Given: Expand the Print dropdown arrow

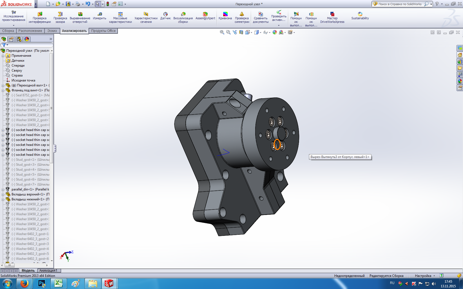Looking at the screenshot, I should (x=83, y=4).
